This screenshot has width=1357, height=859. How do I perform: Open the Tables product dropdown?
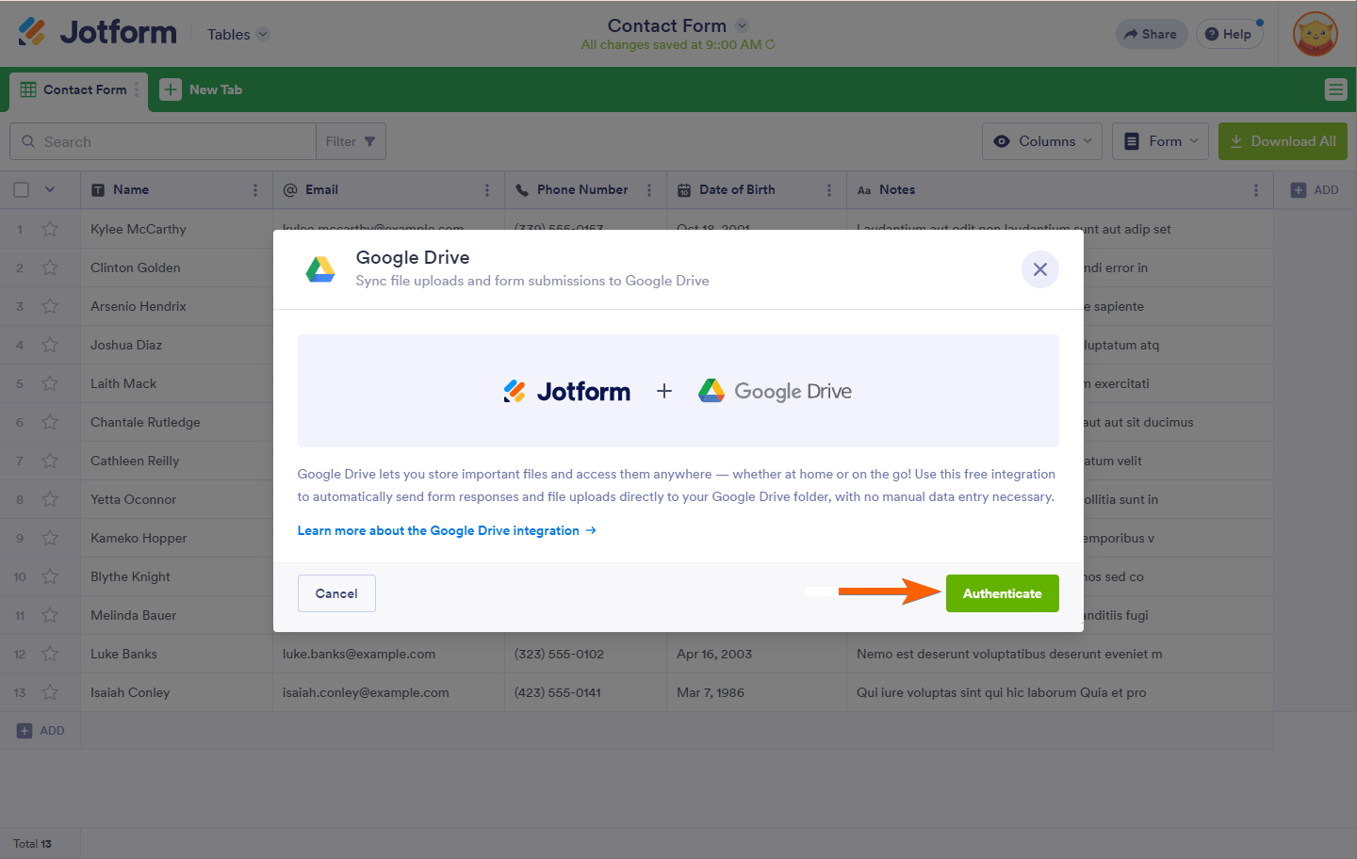coord(238,34)
